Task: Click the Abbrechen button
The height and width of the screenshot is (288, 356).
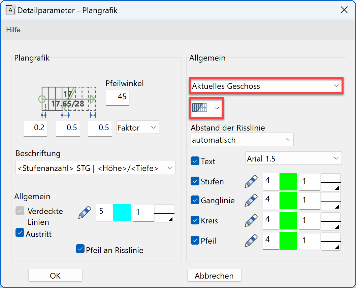Action: (x=214, y=276)
